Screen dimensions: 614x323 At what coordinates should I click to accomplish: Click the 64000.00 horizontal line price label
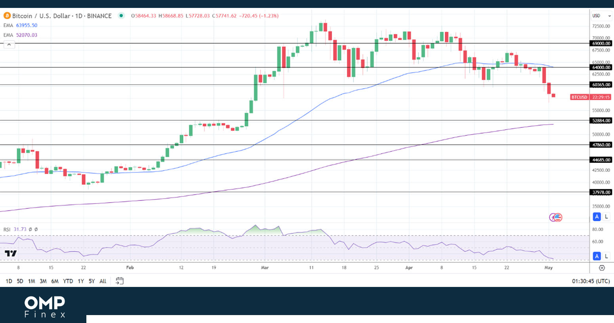pyautogui.click(x=601, y=67)
